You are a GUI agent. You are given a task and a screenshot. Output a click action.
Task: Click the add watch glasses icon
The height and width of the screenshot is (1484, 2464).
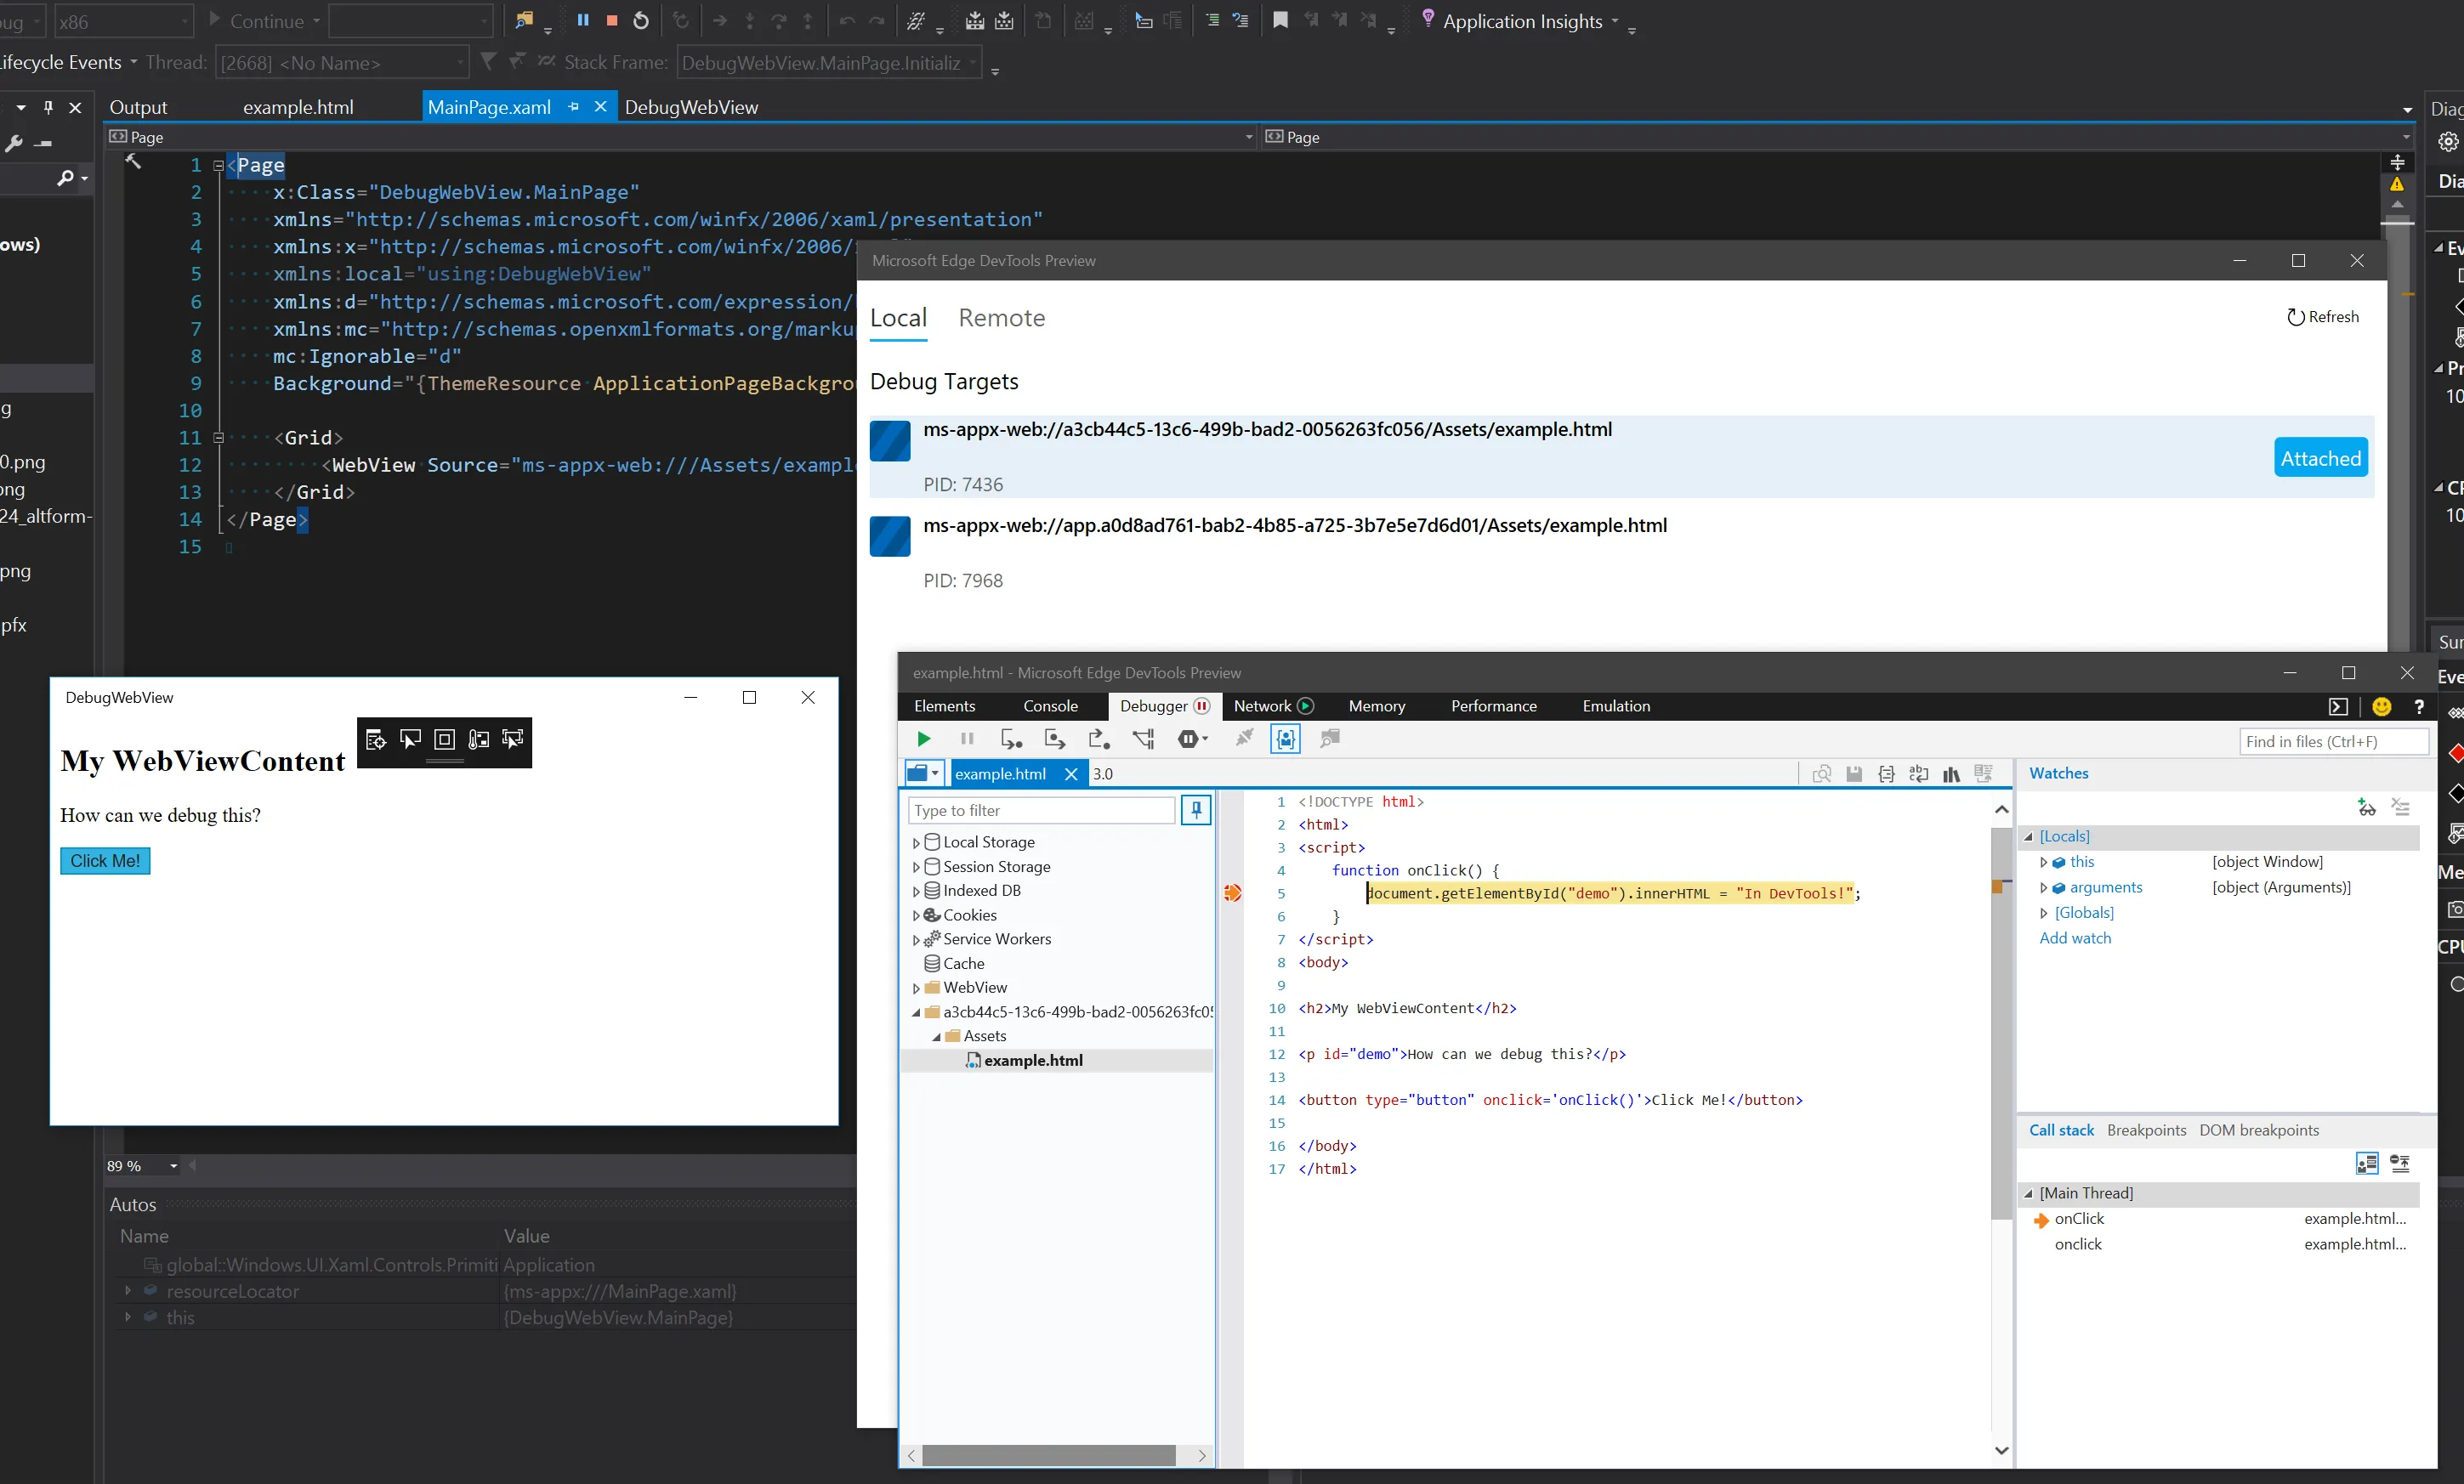tap(2366, 807)
